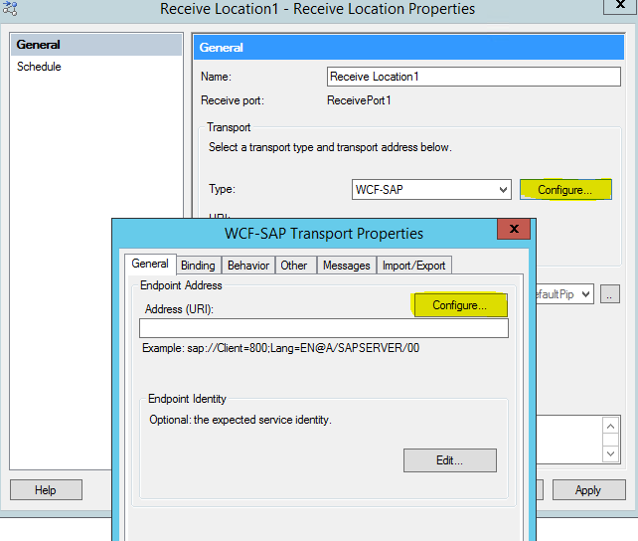Switch to the Binding tab
Screen dimensions: 638x541
[x=198, y=266]
